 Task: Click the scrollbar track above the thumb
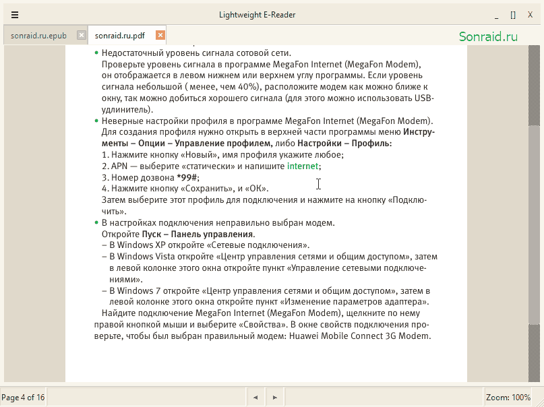point(534,86)
